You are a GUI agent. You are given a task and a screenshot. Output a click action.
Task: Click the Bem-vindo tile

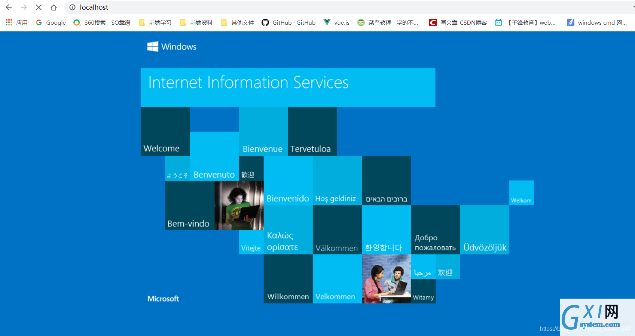tap(190, 205)
